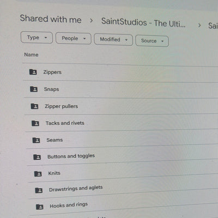Image resolution: width=218 pixels, height=218 pixels.
Task: Click the Zipper pullers folder icon
Action: 34,106
